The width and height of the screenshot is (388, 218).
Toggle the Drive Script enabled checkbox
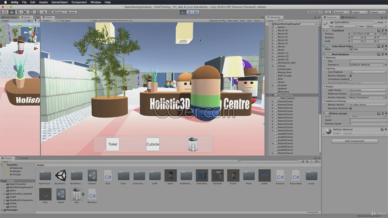(x=330, y=114)
